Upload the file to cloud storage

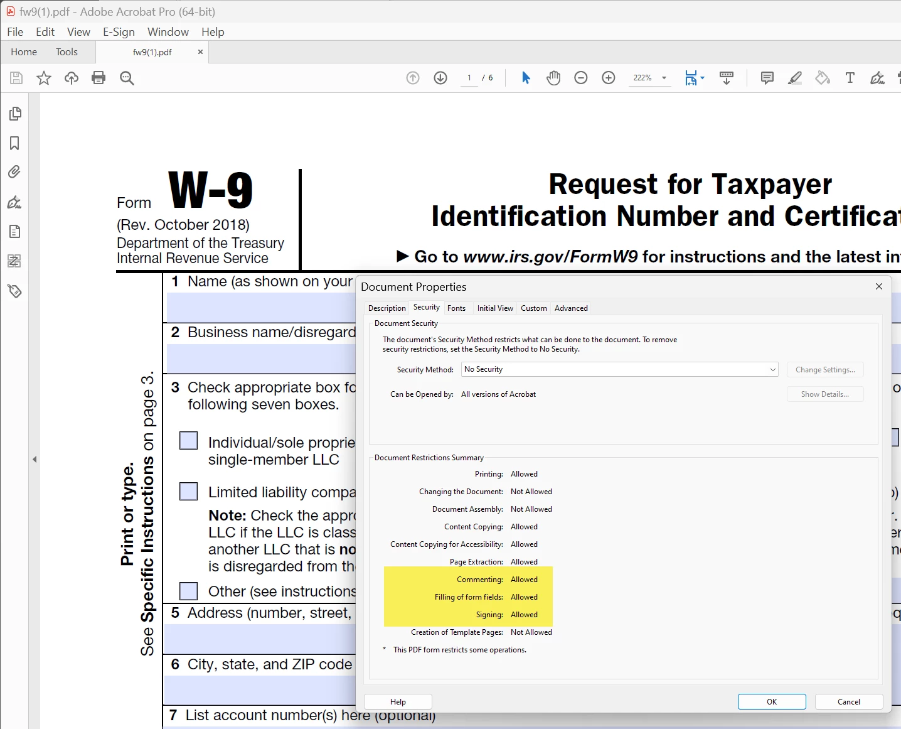[72, 78]
